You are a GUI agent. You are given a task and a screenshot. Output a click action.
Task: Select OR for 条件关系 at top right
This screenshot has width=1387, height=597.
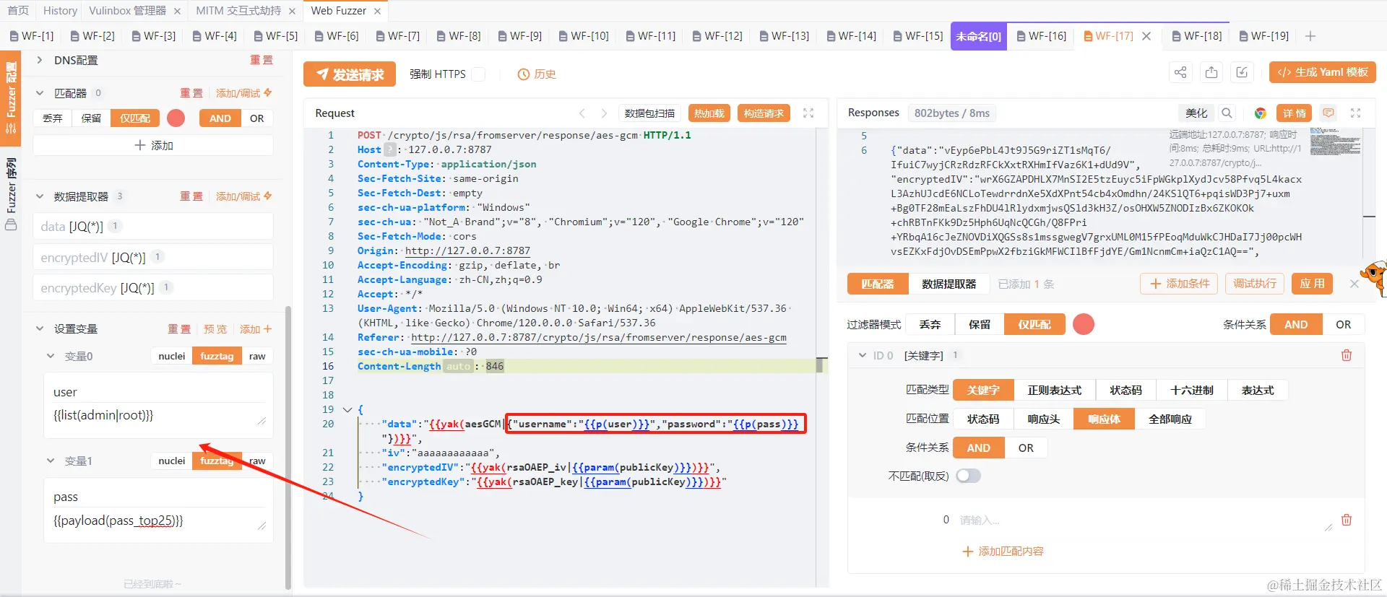(x=1343, y=324)
